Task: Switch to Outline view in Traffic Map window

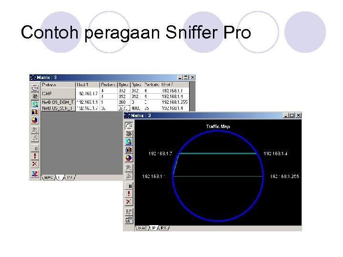Action: (x=129, y=134)
